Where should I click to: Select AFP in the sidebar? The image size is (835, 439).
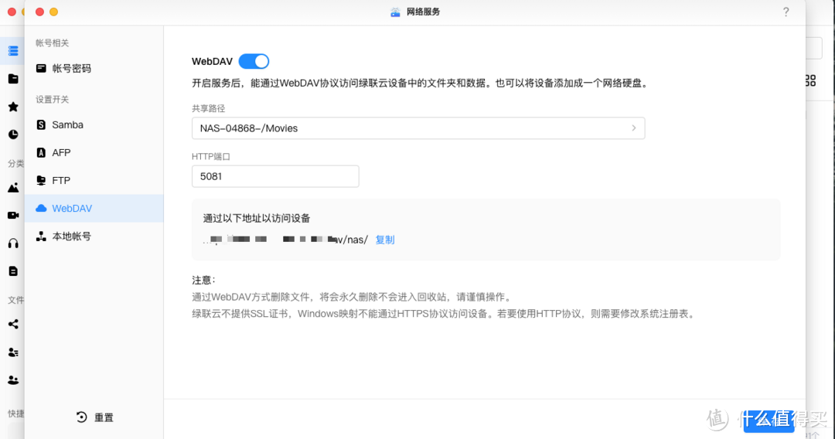[94, 153]
